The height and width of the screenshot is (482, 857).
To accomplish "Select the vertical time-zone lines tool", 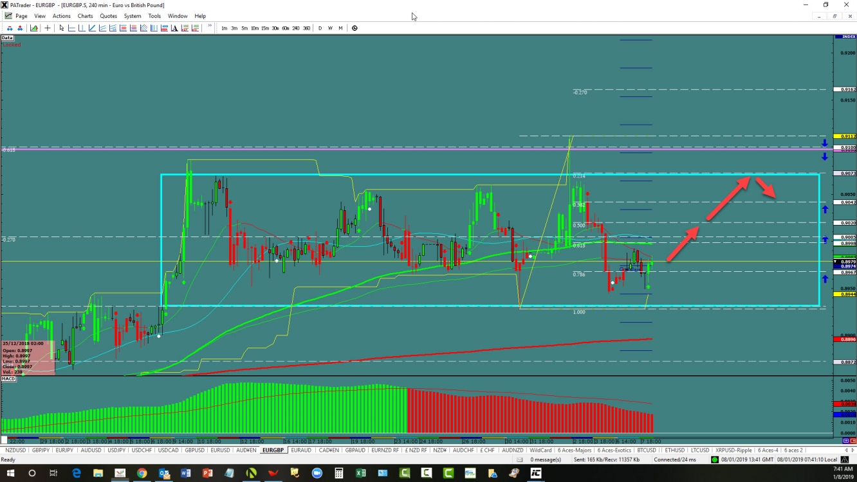I will click(x=154, y=28).
